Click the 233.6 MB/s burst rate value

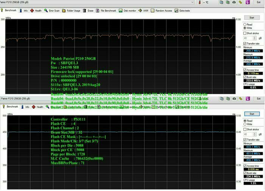point(253,80)
